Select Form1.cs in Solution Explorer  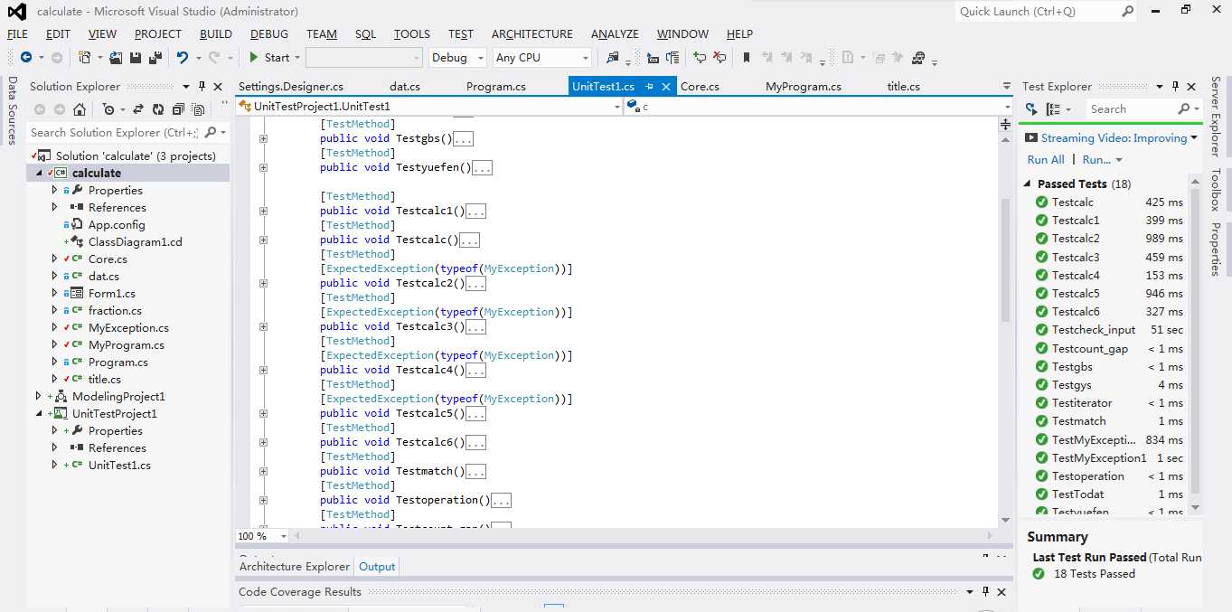[x=112, y=294]
